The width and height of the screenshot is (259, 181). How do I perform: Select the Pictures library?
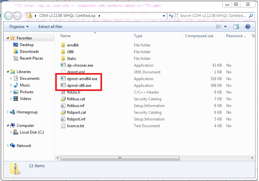coord(27,92)
